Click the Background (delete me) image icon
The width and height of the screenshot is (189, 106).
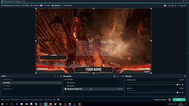click(66, 89)
